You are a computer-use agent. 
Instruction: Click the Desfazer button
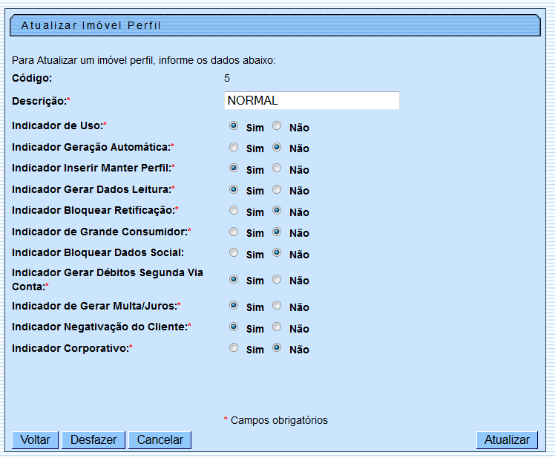93,439
